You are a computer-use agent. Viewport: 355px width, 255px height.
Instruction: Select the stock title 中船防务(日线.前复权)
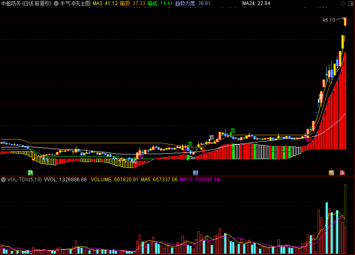[x=26, y=3]
